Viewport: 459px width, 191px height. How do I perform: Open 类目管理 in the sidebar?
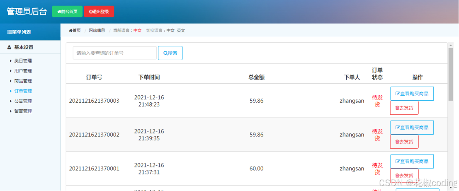23,61
